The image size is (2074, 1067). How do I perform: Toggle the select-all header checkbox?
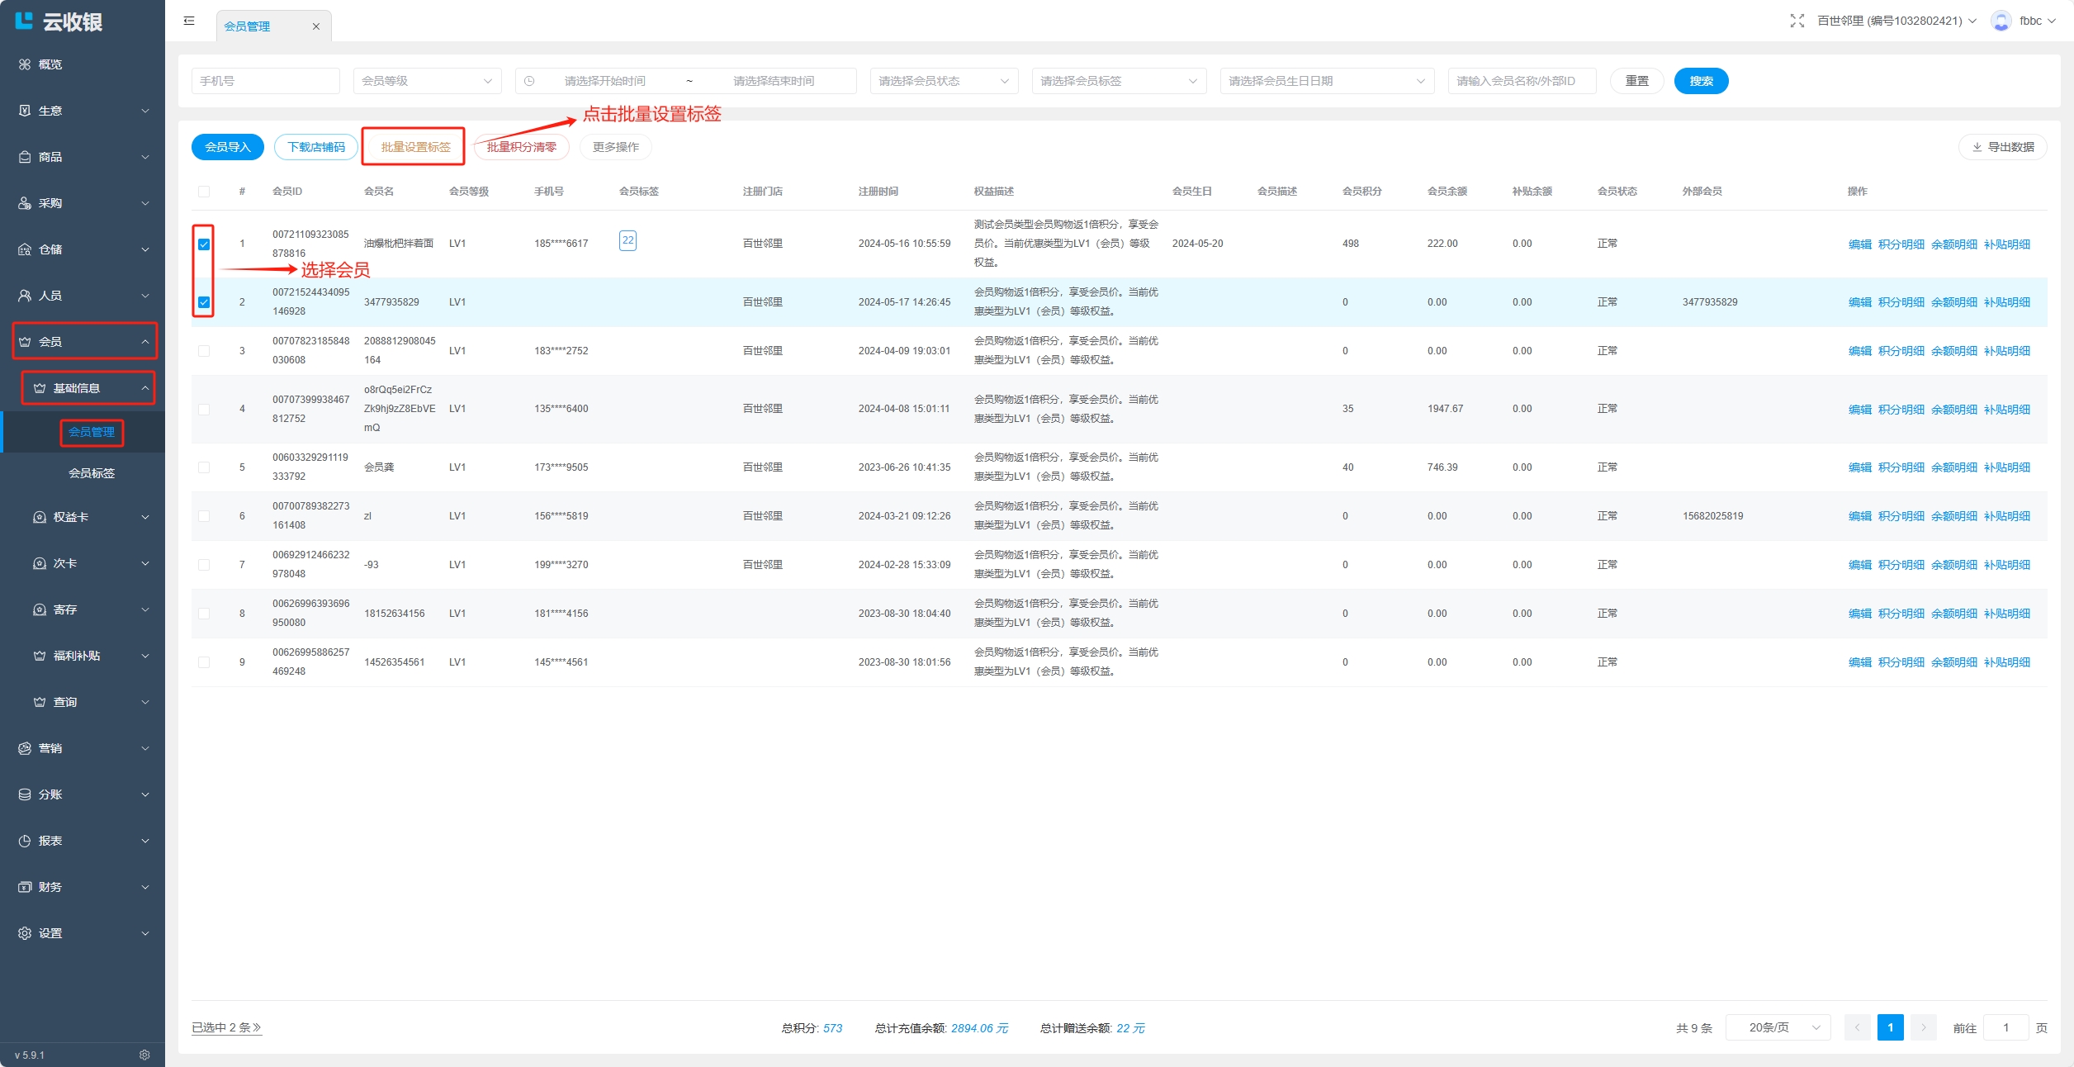coord(204,192)
